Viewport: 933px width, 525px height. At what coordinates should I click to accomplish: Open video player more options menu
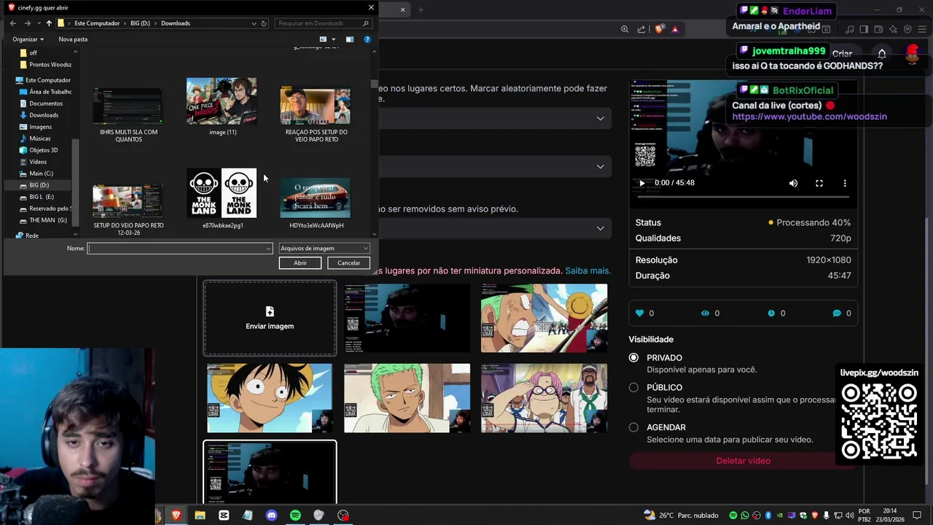[845, 183]
